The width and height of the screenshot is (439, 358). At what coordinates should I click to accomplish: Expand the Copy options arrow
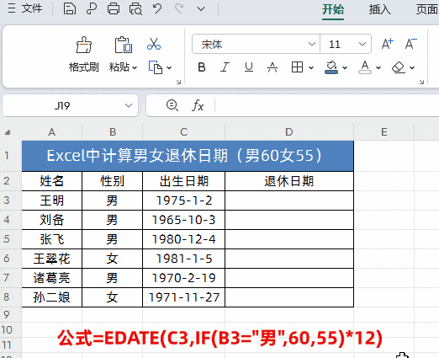[169, 67]
